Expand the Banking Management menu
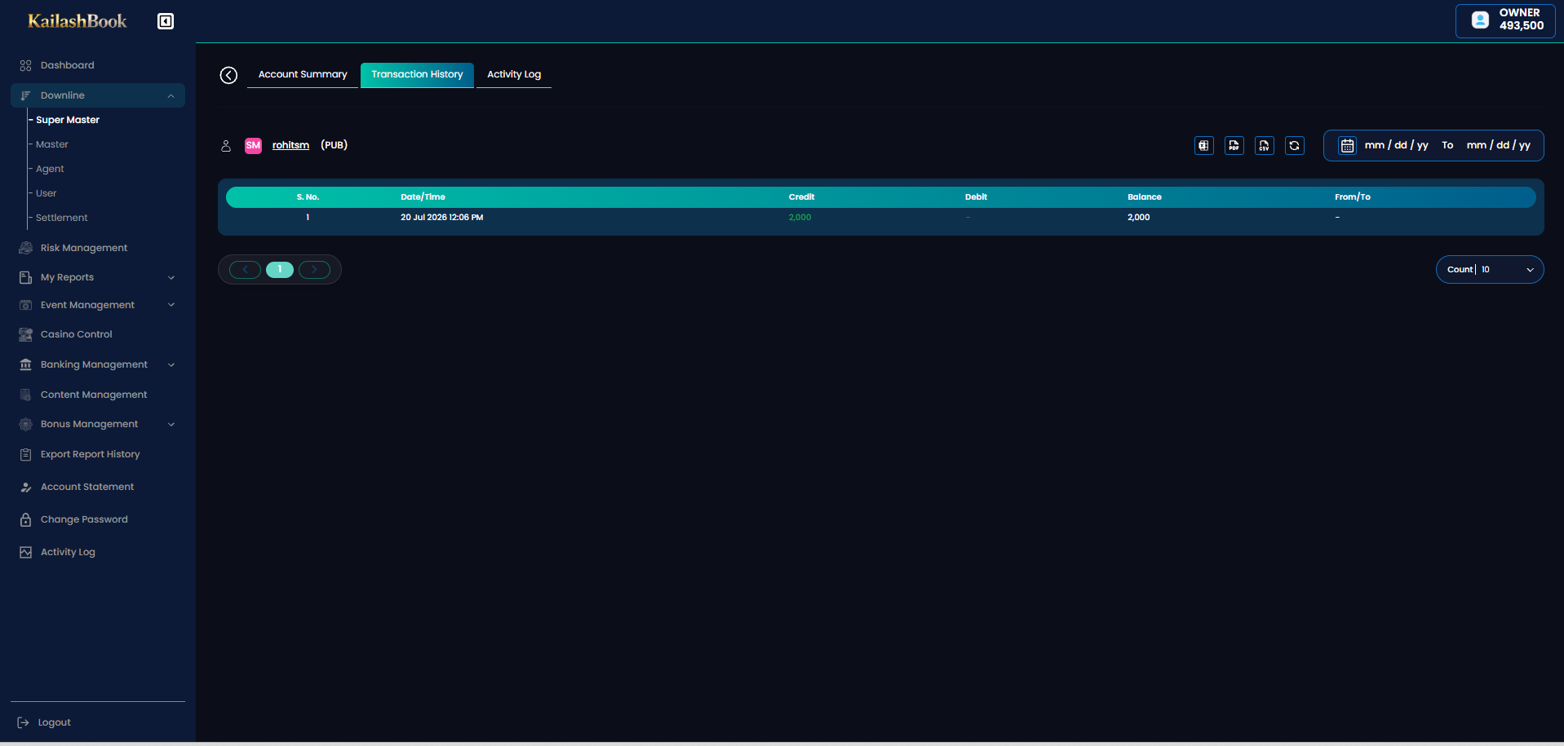Screen dimensions: 1564x746 pyautogui.click(x=98, y=364)
